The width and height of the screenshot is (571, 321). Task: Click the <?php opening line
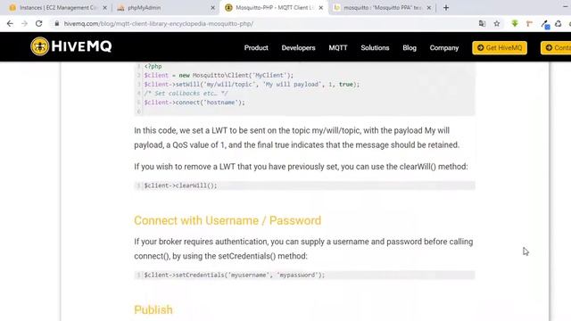coord(153,67)
